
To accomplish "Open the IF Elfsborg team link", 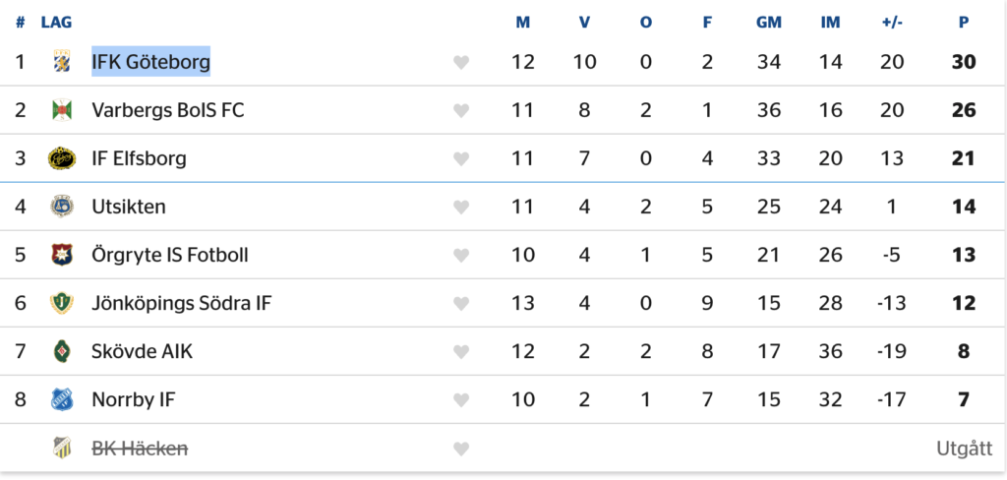I will coord(139,158).
